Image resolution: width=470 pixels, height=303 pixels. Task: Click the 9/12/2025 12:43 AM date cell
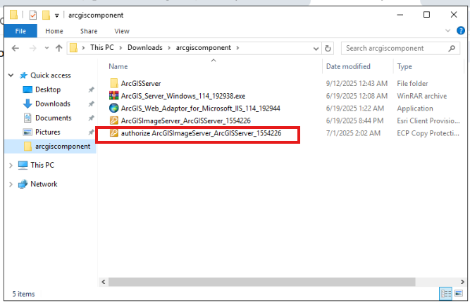point(357,83)
